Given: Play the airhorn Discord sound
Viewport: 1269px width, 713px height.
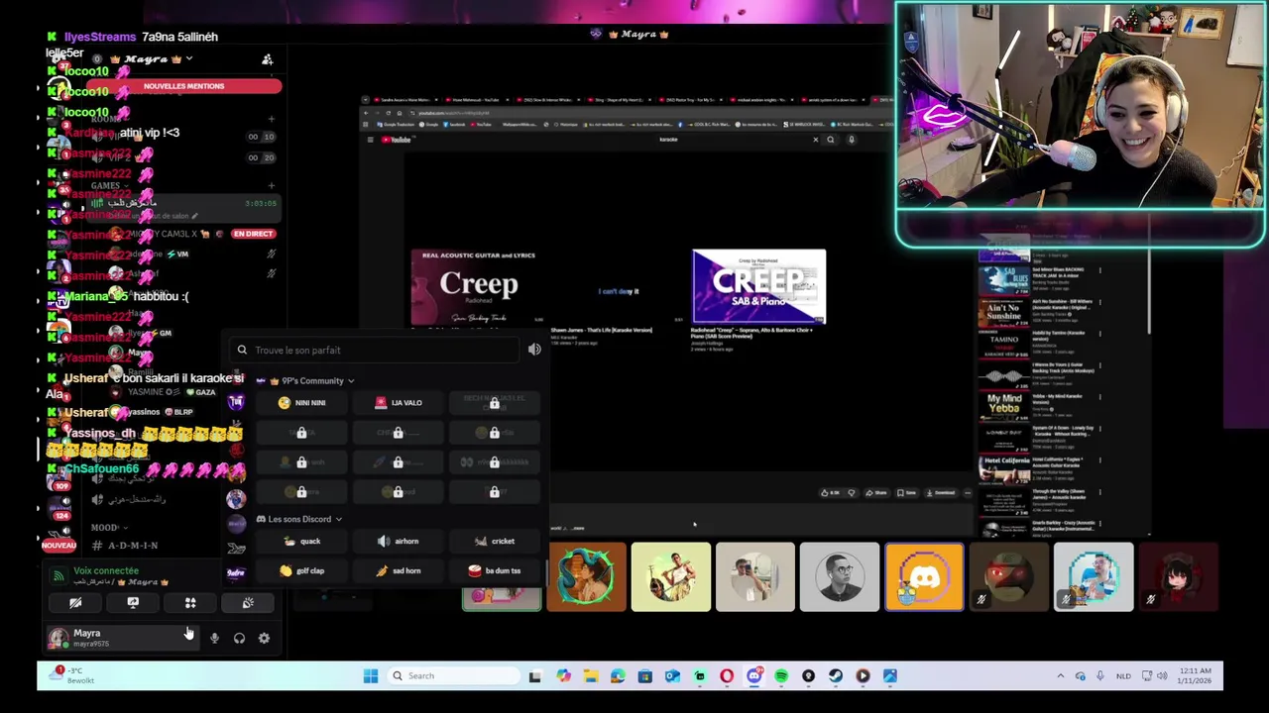Looking at the screenshot, I should coord(398,542).
